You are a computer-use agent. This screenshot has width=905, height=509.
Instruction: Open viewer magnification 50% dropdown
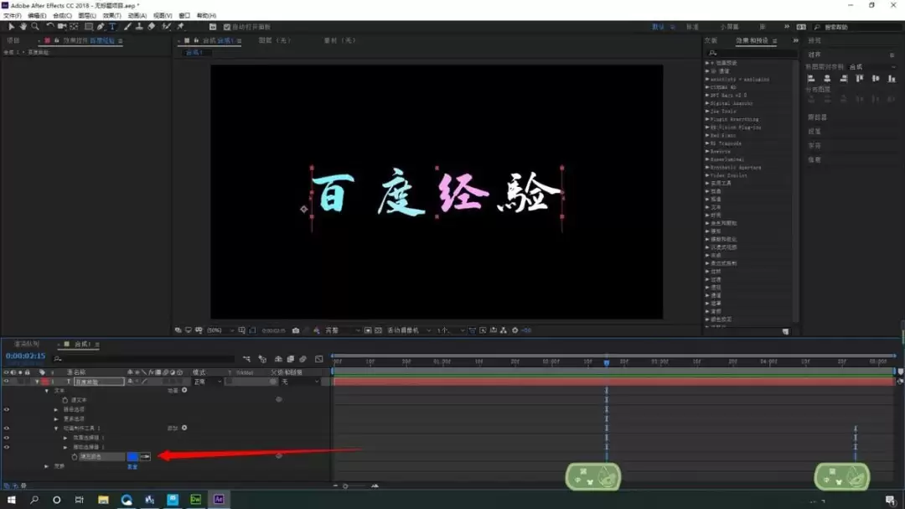220,330
